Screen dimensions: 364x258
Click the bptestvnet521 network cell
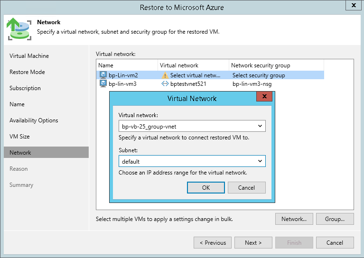coord(188,84)
